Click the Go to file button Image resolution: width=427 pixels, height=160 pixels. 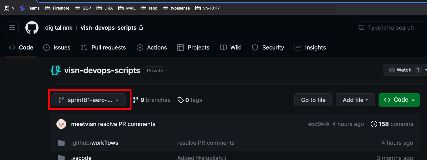click(313, 100)
